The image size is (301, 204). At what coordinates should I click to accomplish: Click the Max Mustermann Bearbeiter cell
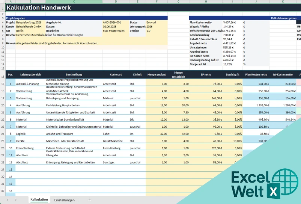[x=116, y=31]
